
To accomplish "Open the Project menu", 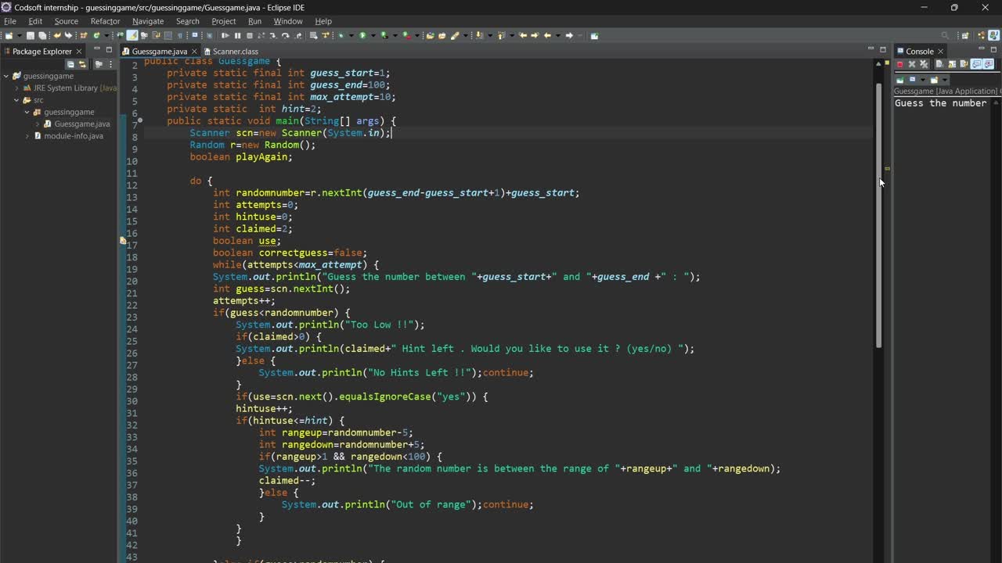I will click(223, 21).
